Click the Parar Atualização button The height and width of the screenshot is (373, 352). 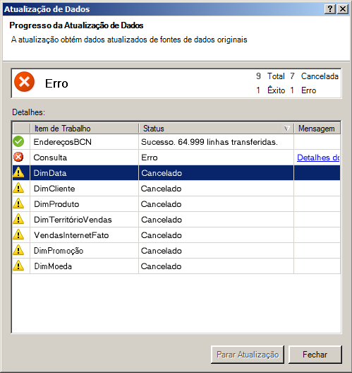point(248,355)
